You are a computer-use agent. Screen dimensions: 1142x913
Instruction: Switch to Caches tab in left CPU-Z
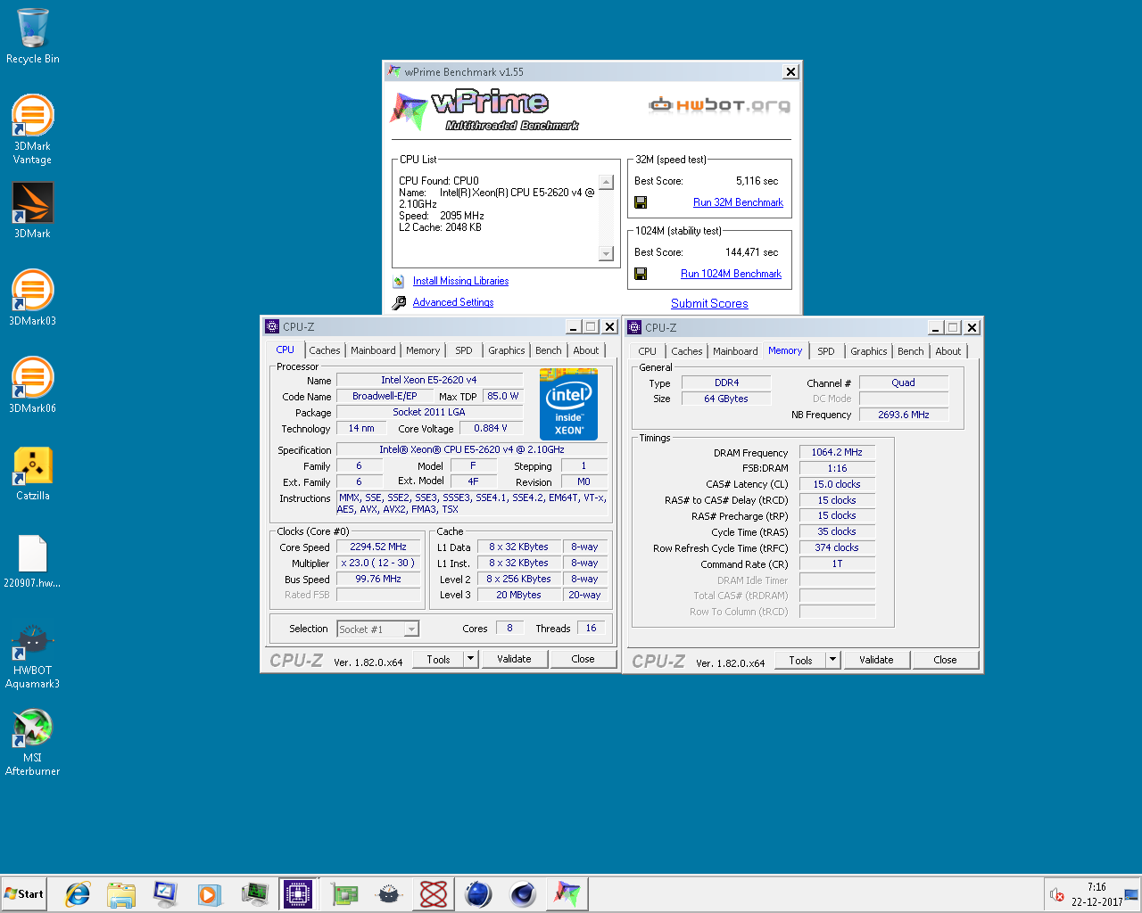(325, 350)
